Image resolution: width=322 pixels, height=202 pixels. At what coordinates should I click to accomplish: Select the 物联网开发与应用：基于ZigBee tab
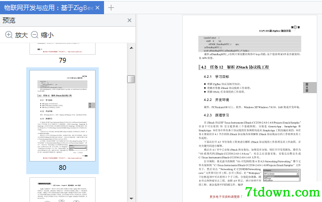click(x=52, y=7)
